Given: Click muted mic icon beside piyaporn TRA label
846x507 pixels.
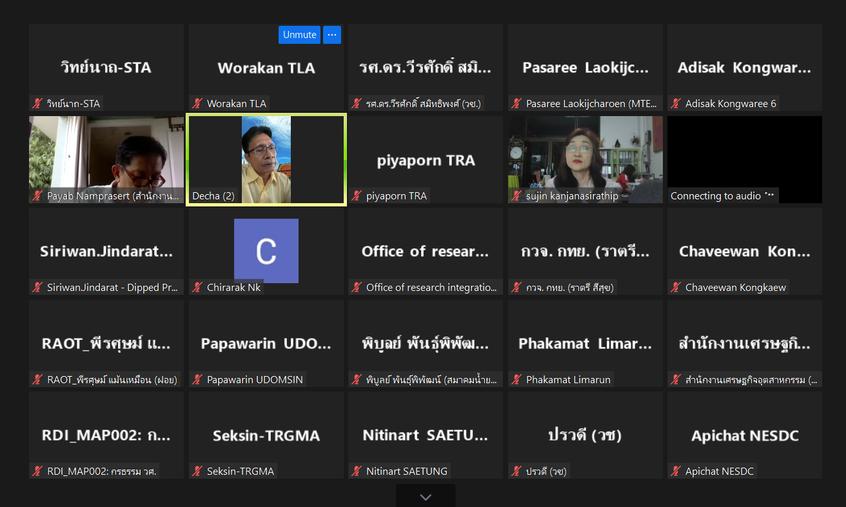Looking at the screenshot, I should pyautogui.click(x=357, y=195).
